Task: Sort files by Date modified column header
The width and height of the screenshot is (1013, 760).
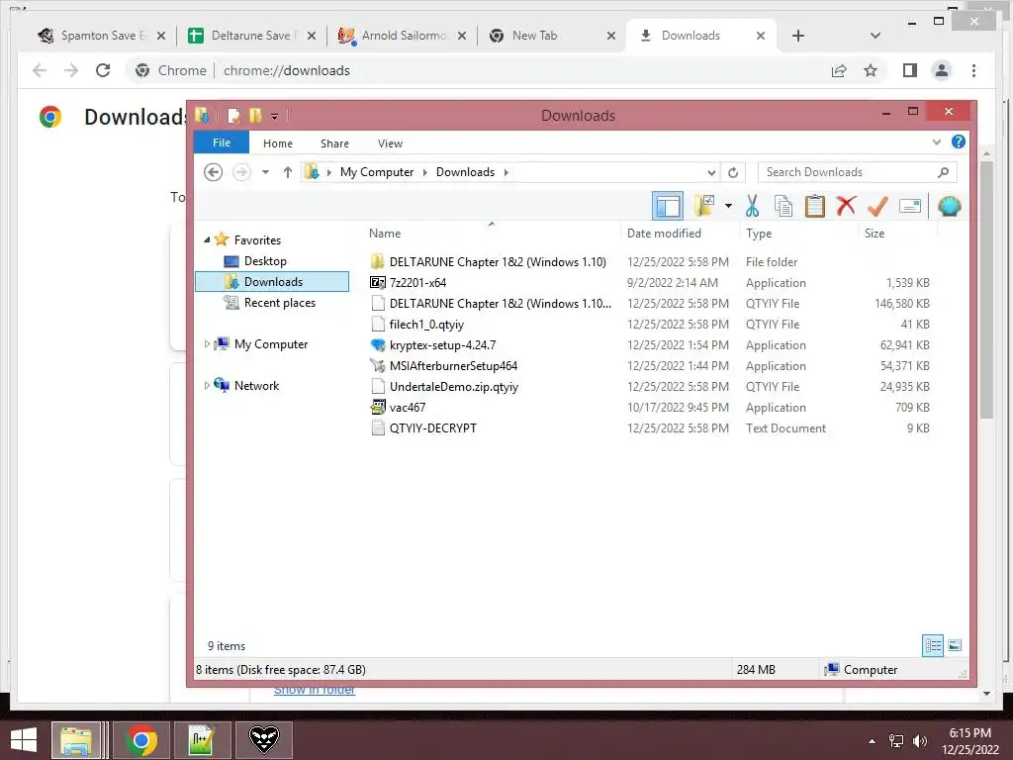Action: pos(664,234)
